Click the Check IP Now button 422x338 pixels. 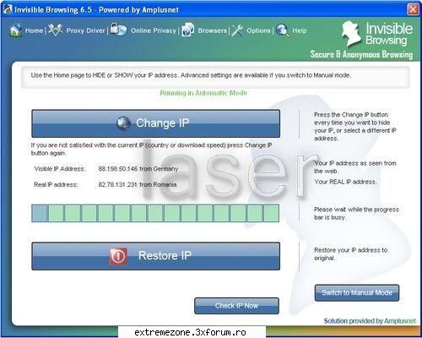tap(236, 306)
